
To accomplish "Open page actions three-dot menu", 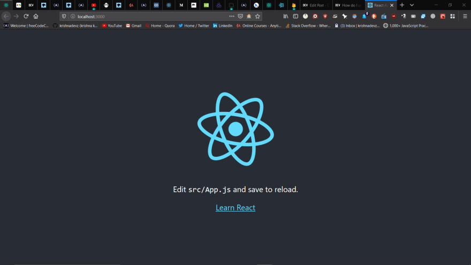I will [232, 17].
